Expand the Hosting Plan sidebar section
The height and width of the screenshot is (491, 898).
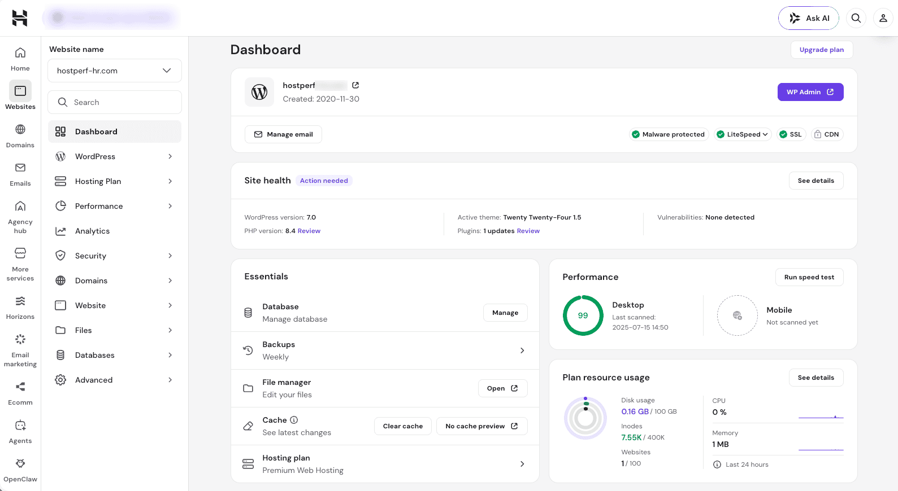115,181
